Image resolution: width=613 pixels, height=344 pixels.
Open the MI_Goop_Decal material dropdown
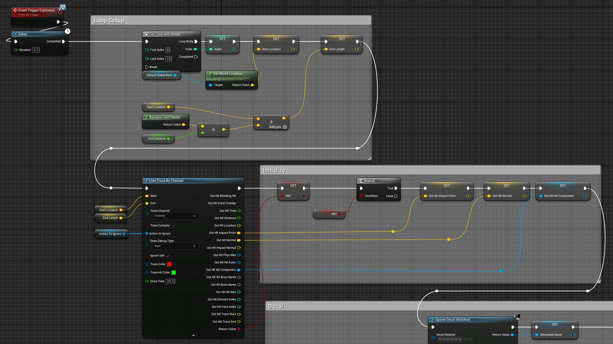click(x=450, y=339)
